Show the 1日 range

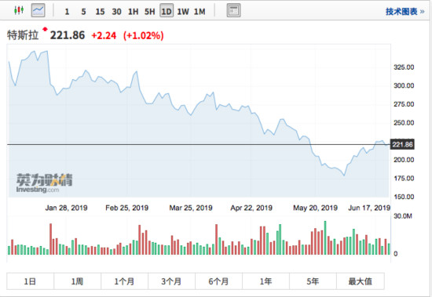[x=31, y=281]
